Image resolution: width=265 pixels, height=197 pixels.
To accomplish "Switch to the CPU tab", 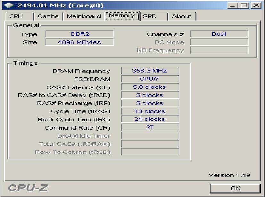I will coord(19,16).
